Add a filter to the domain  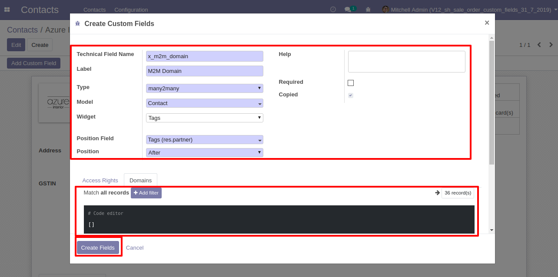click(146, 193)
